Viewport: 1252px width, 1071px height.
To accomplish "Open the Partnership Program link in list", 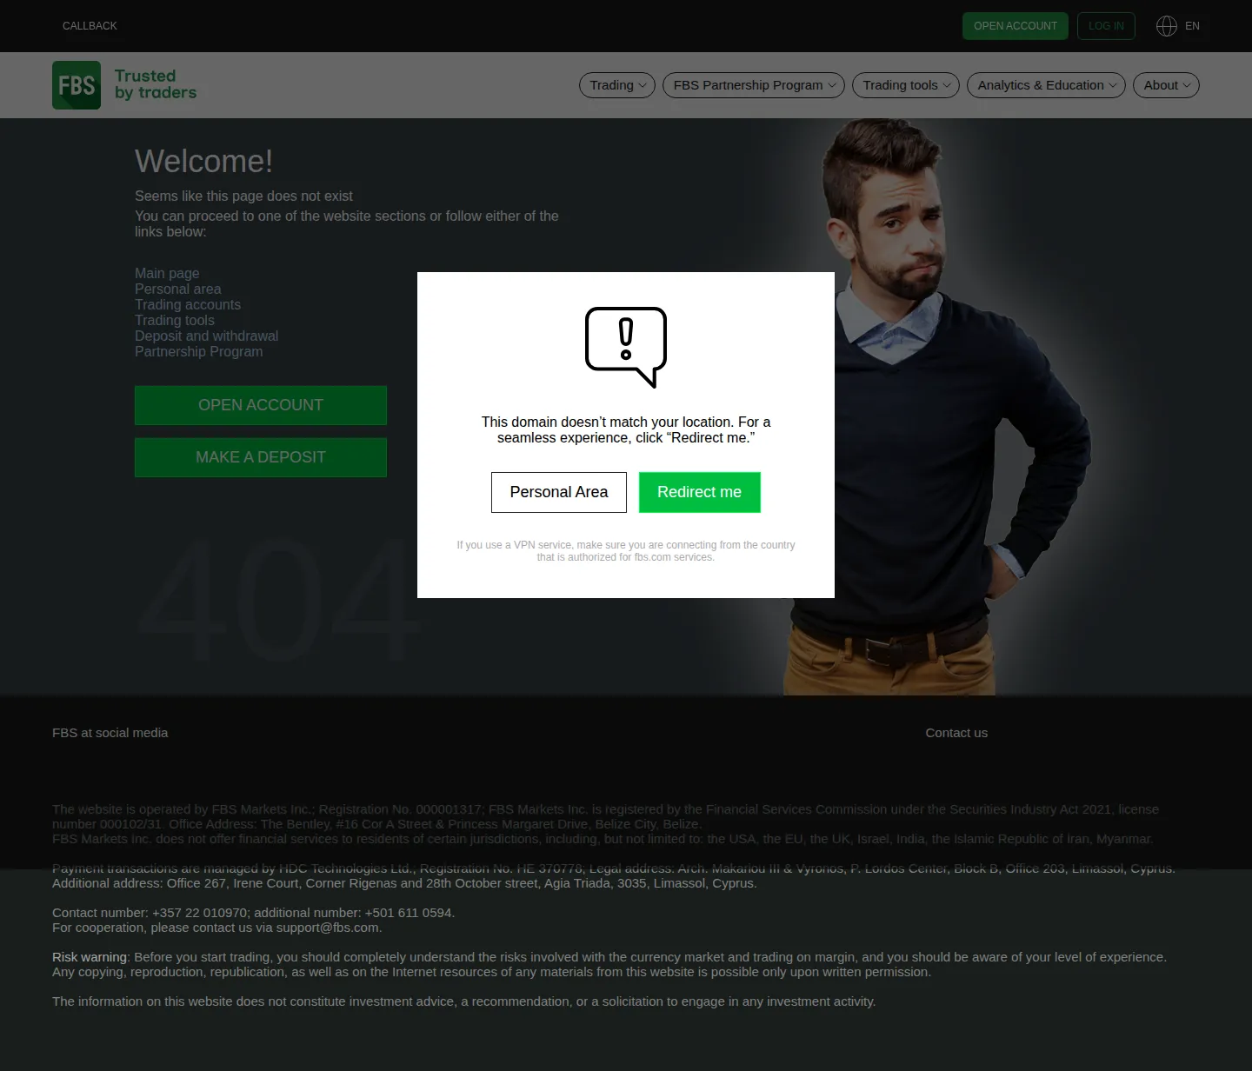I will (199, 351).
